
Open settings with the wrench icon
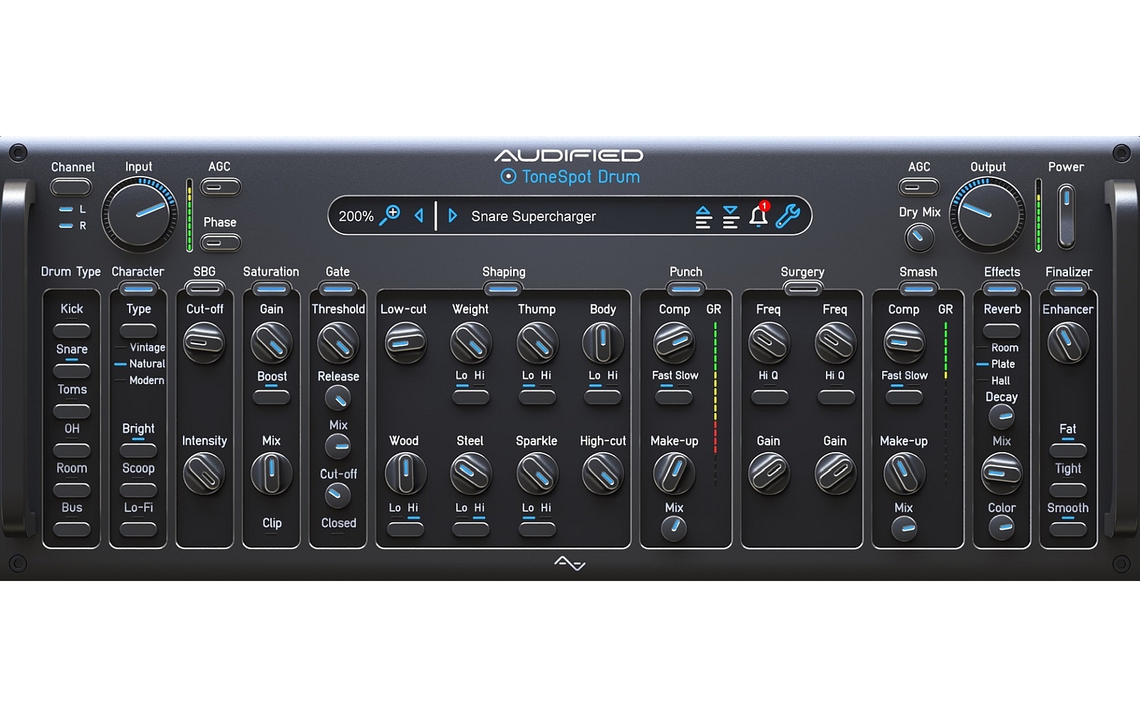[x=788, y=216]
